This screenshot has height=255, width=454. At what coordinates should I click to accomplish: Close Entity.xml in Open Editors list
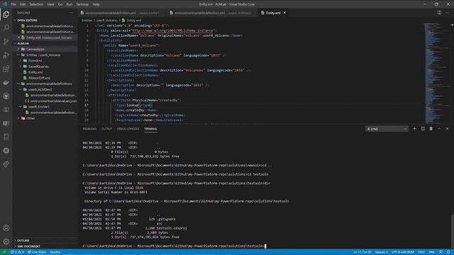click(19, 38)
